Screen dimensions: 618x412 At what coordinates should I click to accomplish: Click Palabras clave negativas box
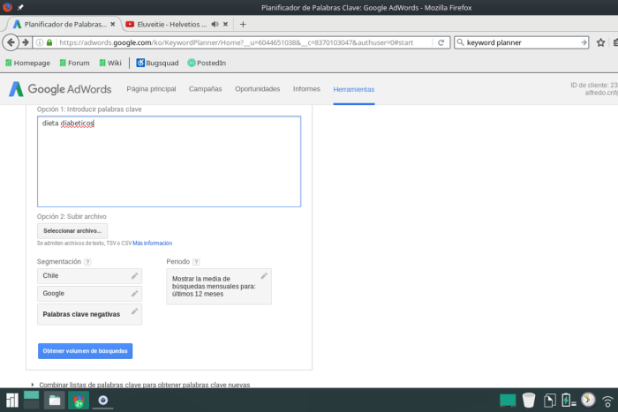(89, 314)
